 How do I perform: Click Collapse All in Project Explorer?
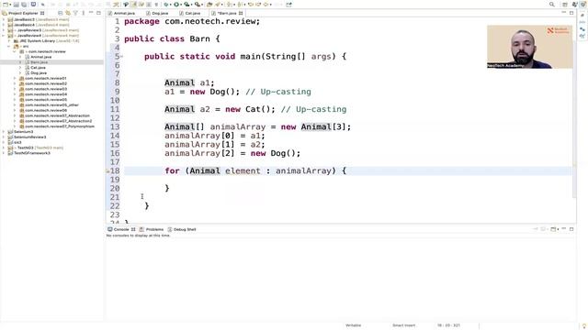pos(61,13)
